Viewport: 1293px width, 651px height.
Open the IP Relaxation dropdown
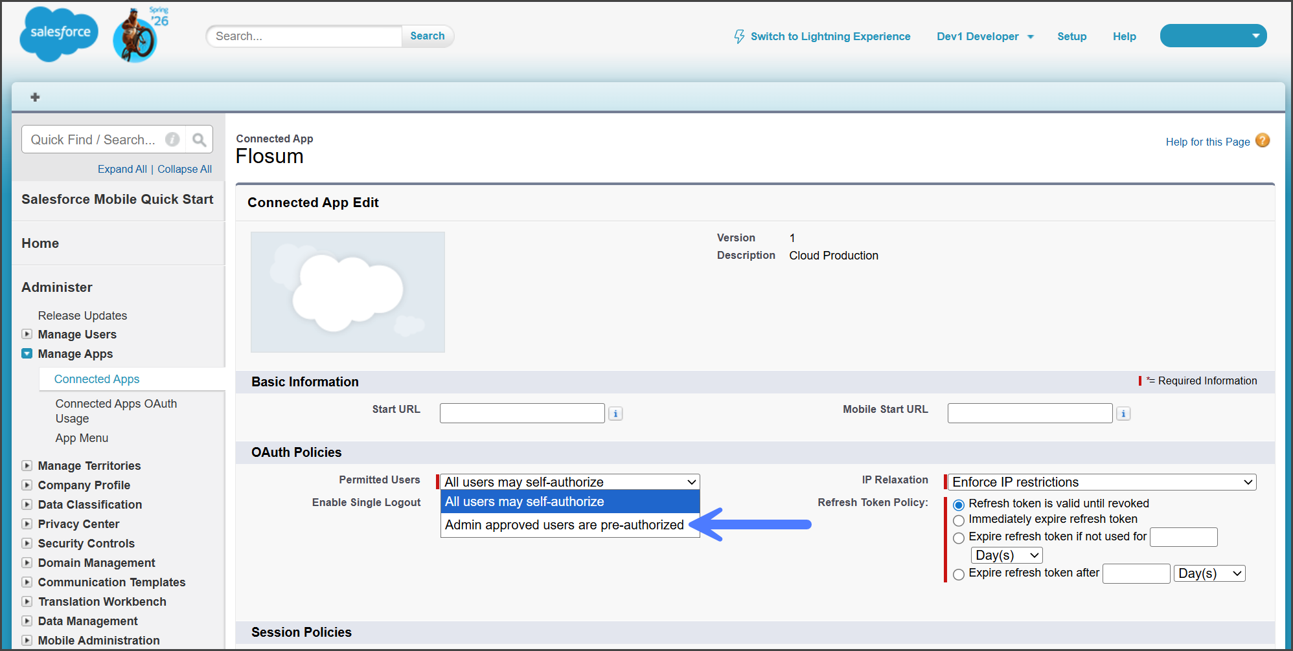point(1102,482)
